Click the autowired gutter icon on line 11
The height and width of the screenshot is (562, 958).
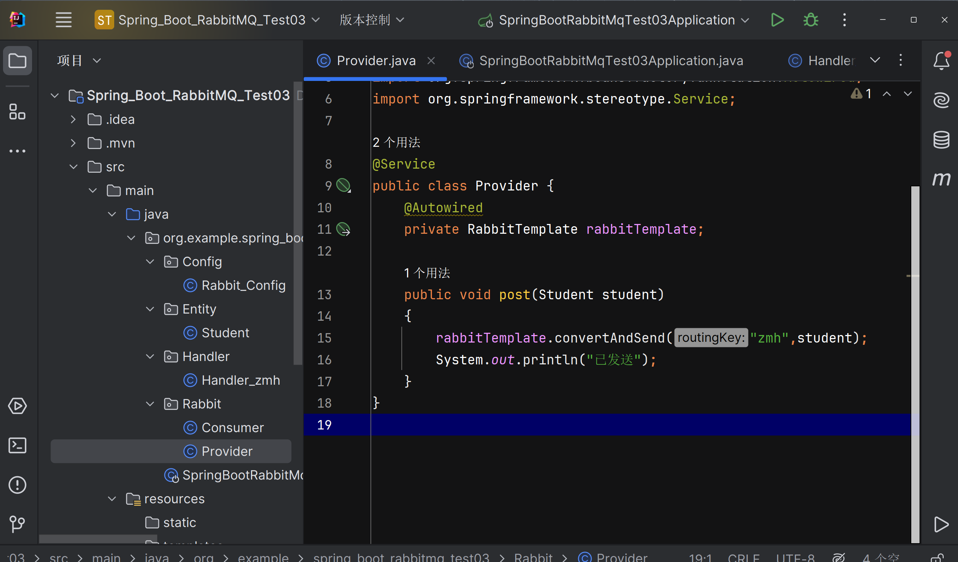click(343, 229)
